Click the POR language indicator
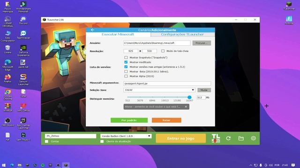Image resolution: width=300 pixels, height=168 pixels. 277,165
